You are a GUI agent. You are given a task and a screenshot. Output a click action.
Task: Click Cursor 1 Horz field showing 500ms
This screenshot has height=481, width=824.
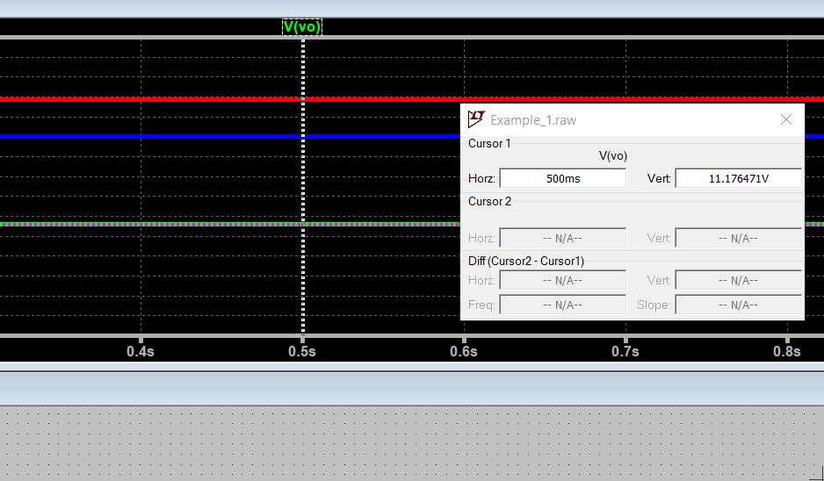point(562,178)
